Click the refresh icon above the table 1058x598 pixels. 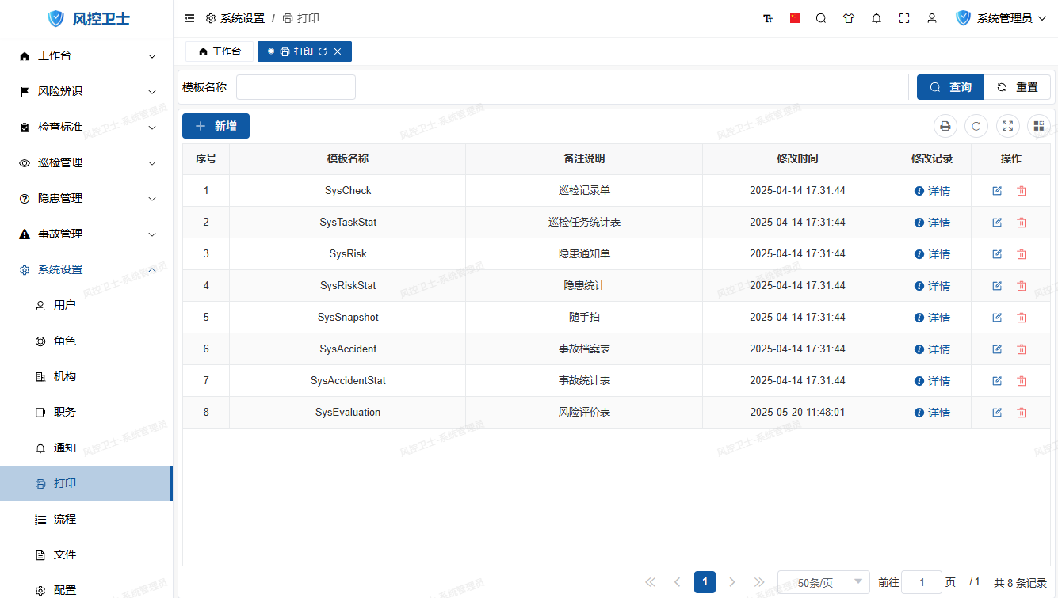(x=976, y=126)
